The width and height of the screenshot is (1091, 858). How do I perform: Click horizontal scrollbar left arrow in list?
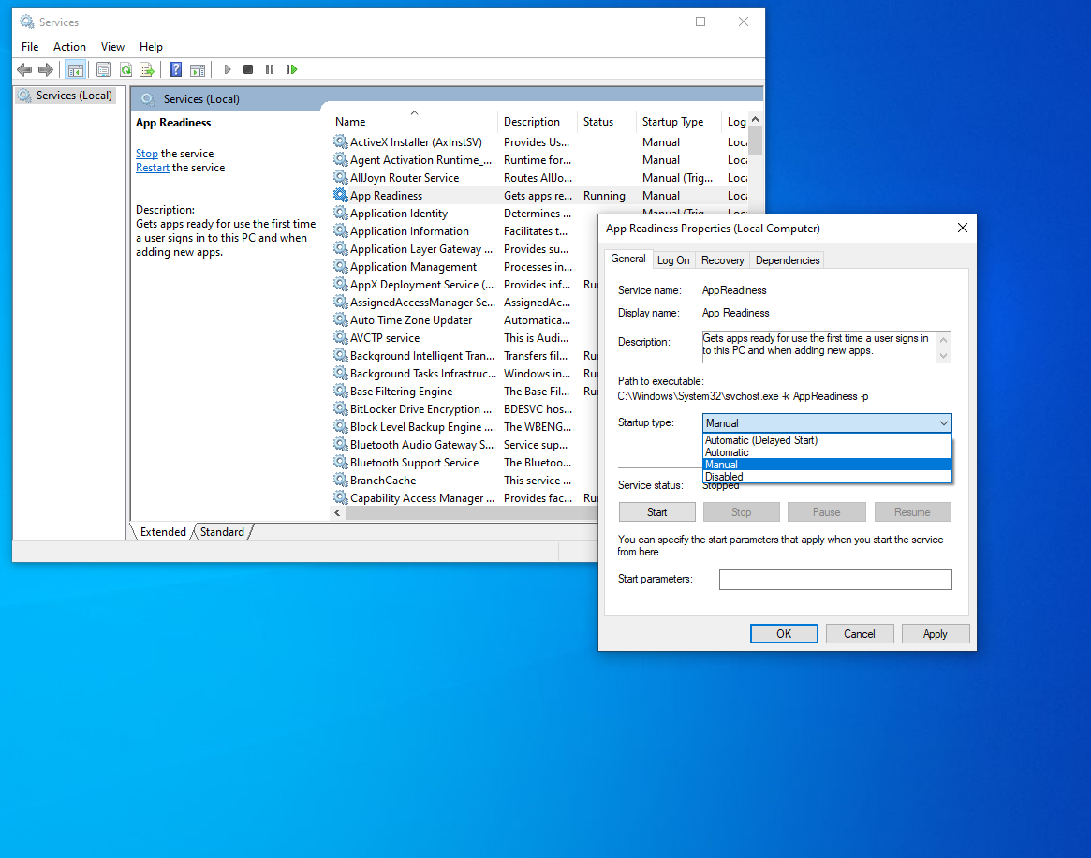tap(337, 513)
